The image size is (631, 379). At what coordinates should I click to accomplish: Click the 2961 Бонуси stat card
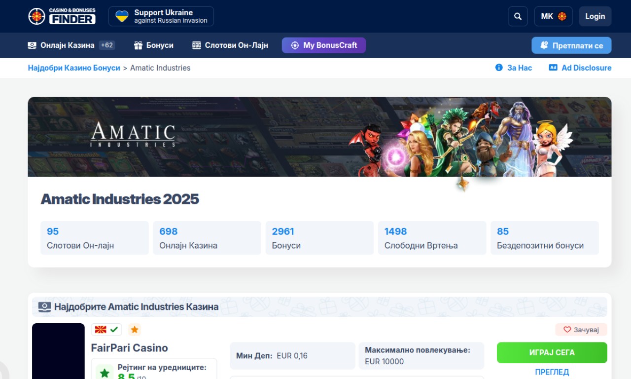tap(319, 238)
